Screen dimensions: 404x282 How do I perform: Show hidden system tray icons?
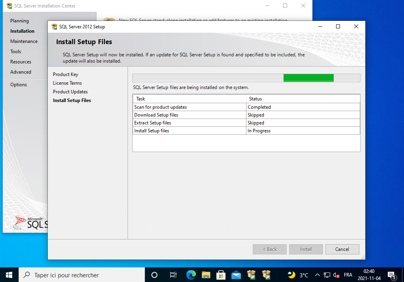[317, 275]
